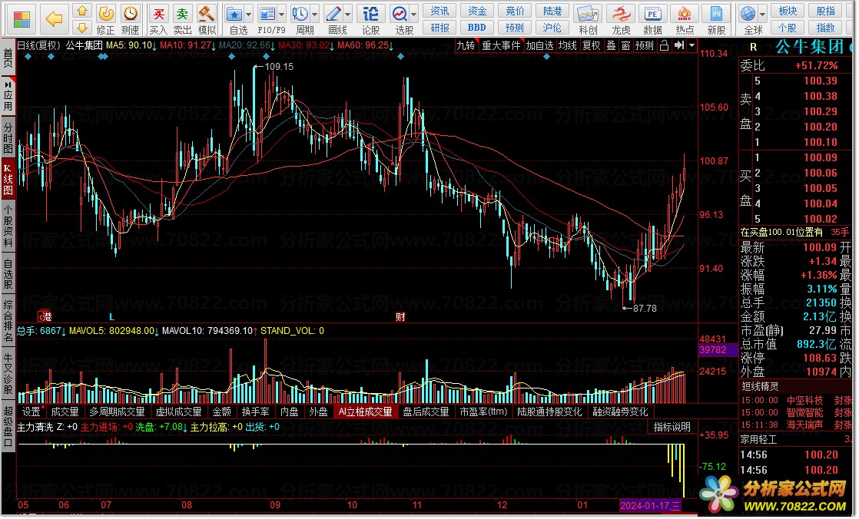The width and height of the screenshot is (859, 519).
Task: Switch to K线图 sidebar tab
Action: tap(8, 179)
